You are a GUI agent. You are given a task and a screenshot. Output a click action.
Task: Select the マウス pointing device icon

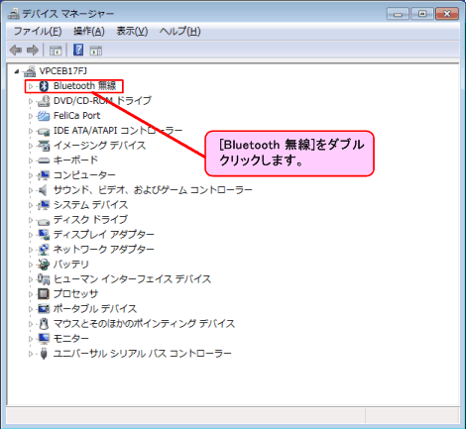44,324
